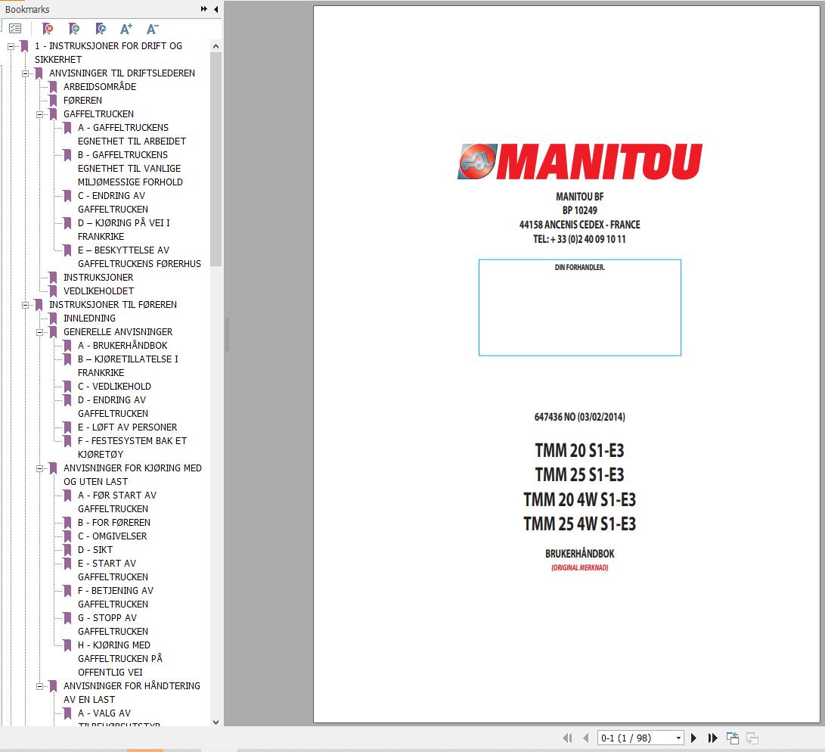
Task: Collapse GENERELLE ANVISNINGER node
Action: [x=39, y=332]
